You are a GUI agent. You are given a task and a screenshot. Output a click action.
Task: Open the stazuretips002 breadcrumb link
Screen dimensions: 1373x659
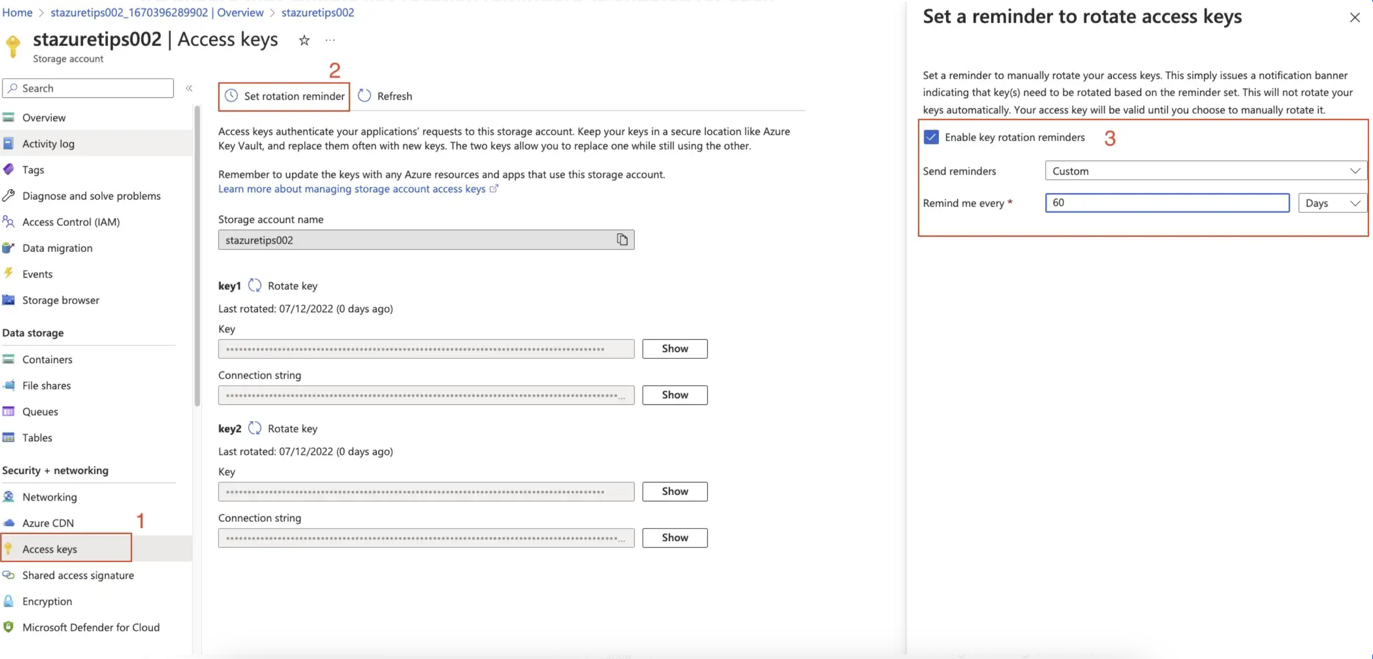[x=318, y=12]
